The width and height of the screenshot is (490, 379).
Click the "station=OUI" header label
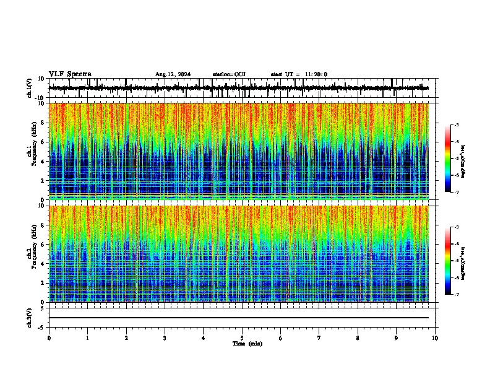(229, 74)
